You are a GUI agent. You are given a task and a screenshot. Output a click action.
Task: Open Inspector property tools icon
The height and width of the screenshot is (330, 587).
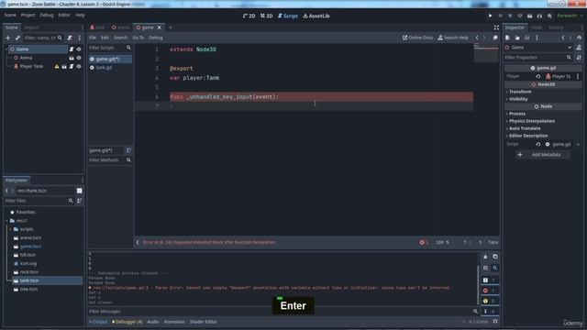tap(579, 58)
